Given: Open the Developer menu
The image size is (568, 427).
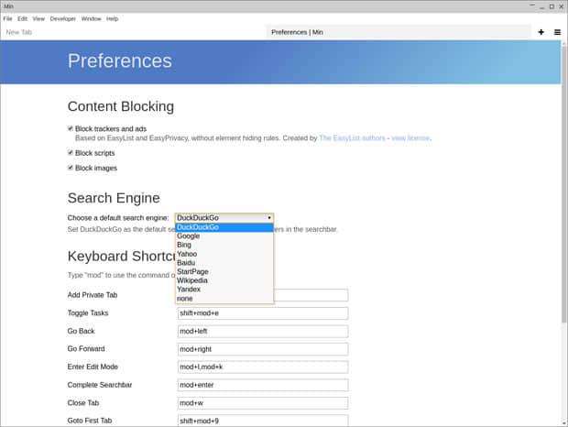Looking at the screenshot, I should pos(63,18).
